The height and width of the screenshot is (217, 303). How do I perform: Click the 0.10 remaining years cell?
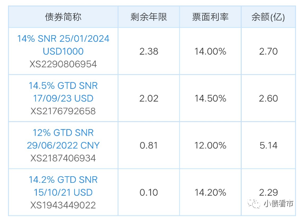pyautogui.click(x=148, y=192)
